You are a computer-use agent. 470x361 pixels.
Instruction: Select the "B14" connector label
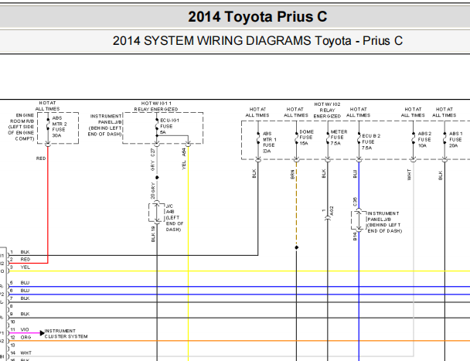(x=355, y=237)
